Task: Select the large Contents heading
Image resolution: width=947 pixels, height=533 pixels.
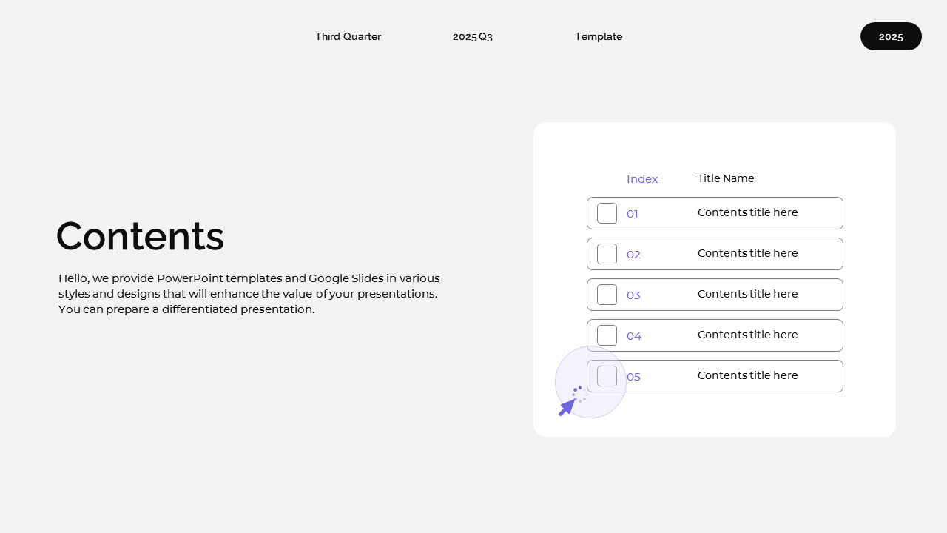Action: click(140, 237)
